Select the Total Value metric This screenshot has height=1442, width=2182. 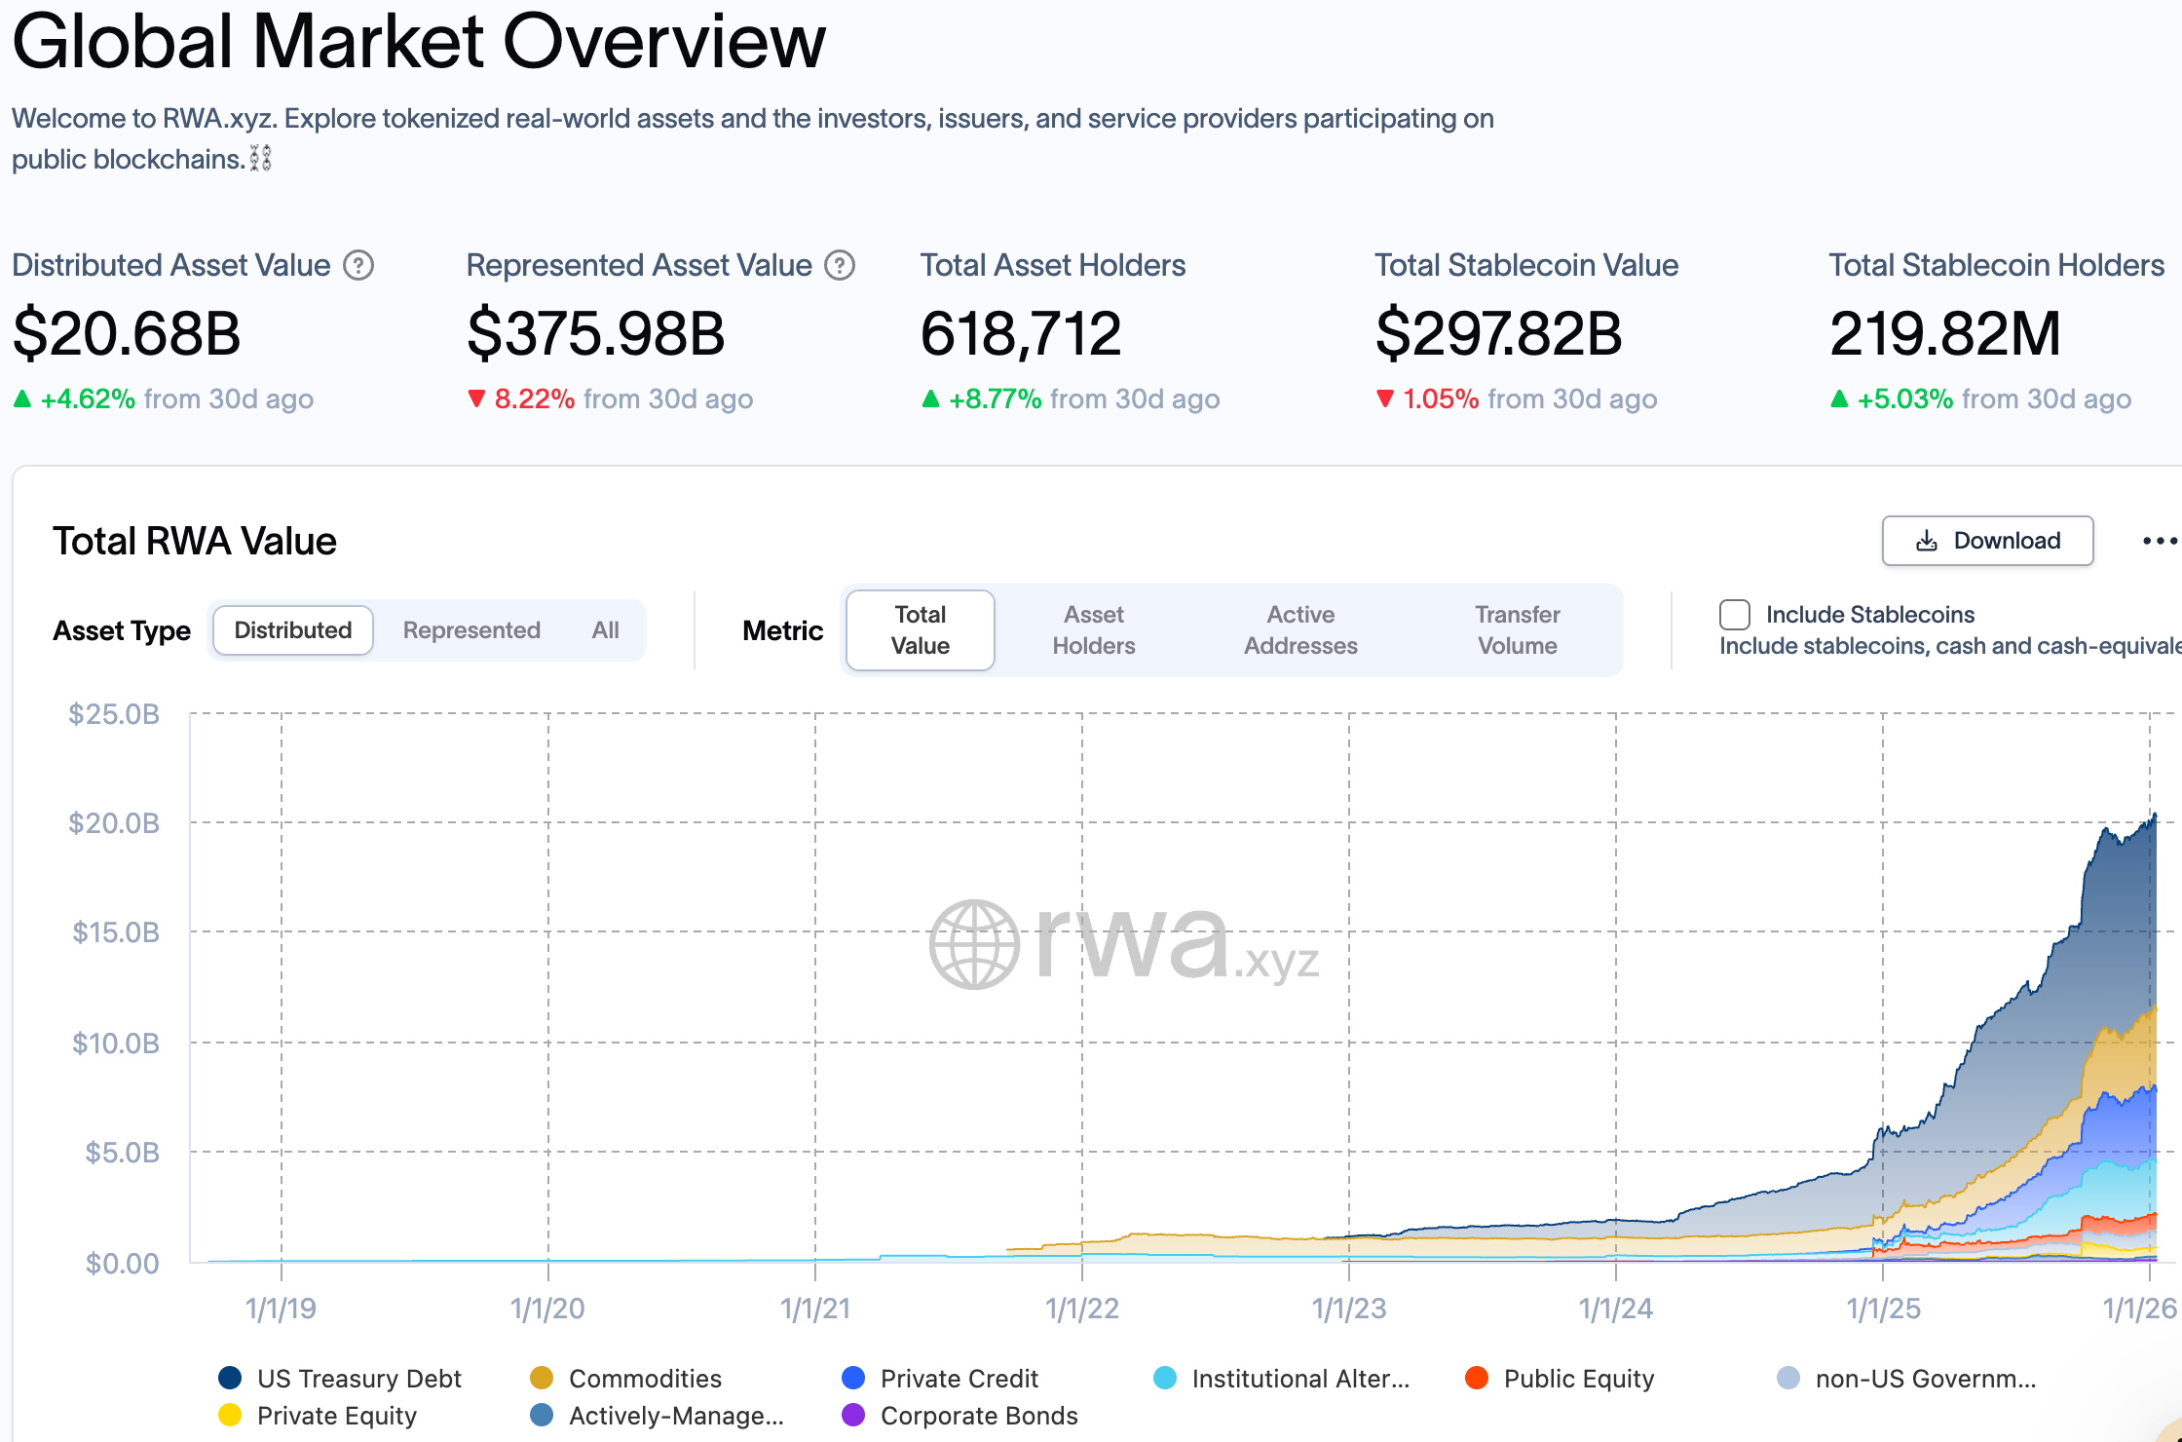coord(920,630)
